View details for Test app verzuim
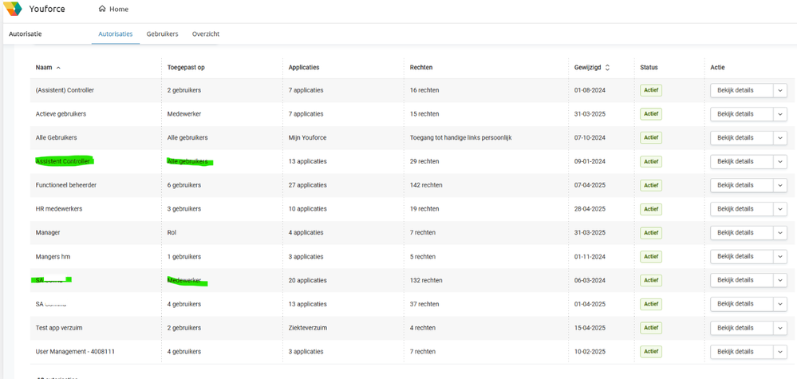The image size is (797, 379). [742, 328]
